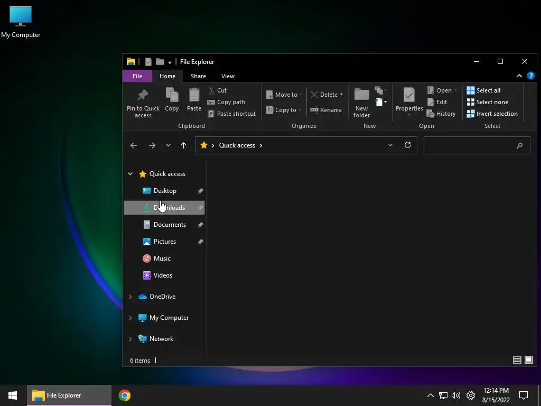Expand the OneDrive tree node
The width and height of the screenshot is (541, 406).
point(130,297)
